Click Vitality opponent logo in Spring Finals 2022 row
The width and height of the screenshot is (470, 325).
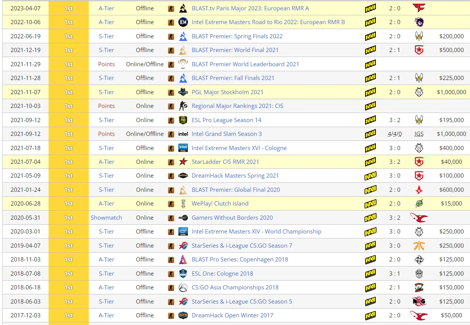coord(419,36)
